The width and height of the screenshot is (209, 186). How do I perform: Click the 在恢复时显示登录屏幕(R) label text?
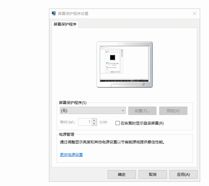click(x=142, y=123)
